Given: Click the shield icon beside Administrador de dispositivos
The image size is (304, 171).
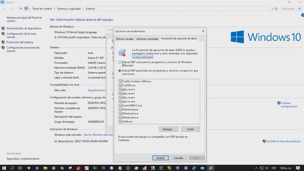Looking at the screenshot, I should (3, 28).
